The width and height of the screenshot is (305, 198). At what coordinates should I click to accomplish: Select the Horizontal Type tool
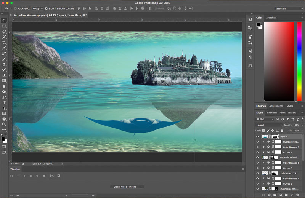[x=4, y=102]
